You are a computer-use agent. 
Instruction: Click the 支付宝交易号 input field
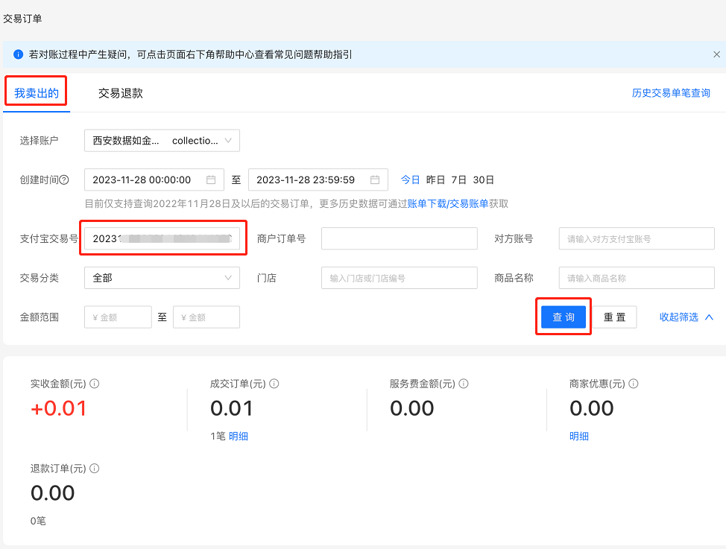pos(162,238)
